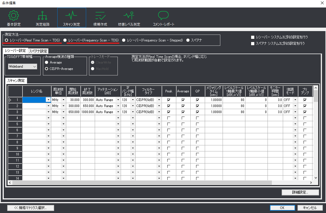This screenshot has width=326, height=213.
Task: Select レシーバー(Frequency Scan - TDS) radio
Action: point(65,40)
